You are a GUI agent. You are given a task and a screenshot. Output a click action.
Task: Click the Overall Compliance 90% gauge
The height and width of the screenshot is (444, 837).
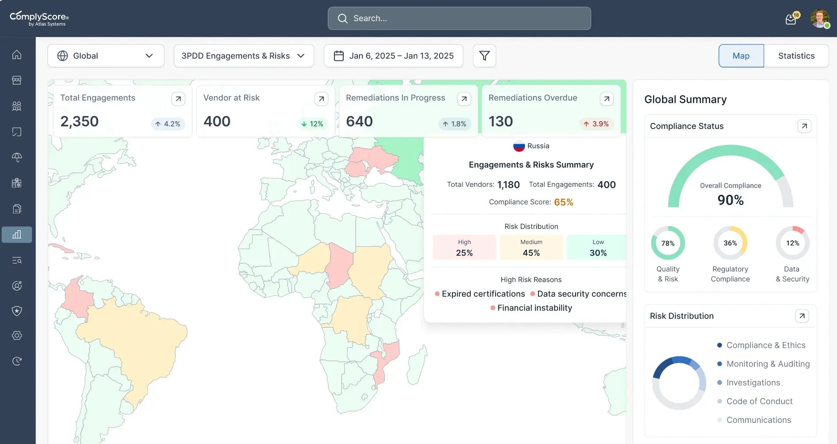click(x=730, y=190)
